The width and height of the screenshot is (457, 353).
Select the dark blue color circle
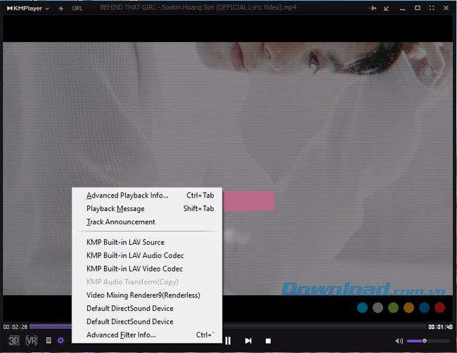424,307
